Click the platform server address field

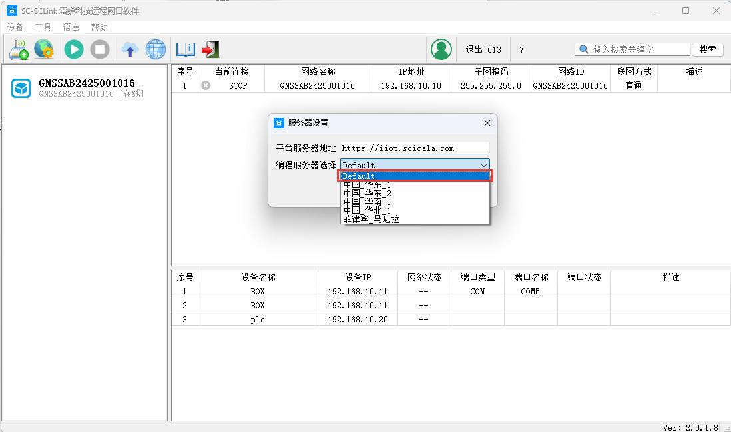(x=415, y=148)
